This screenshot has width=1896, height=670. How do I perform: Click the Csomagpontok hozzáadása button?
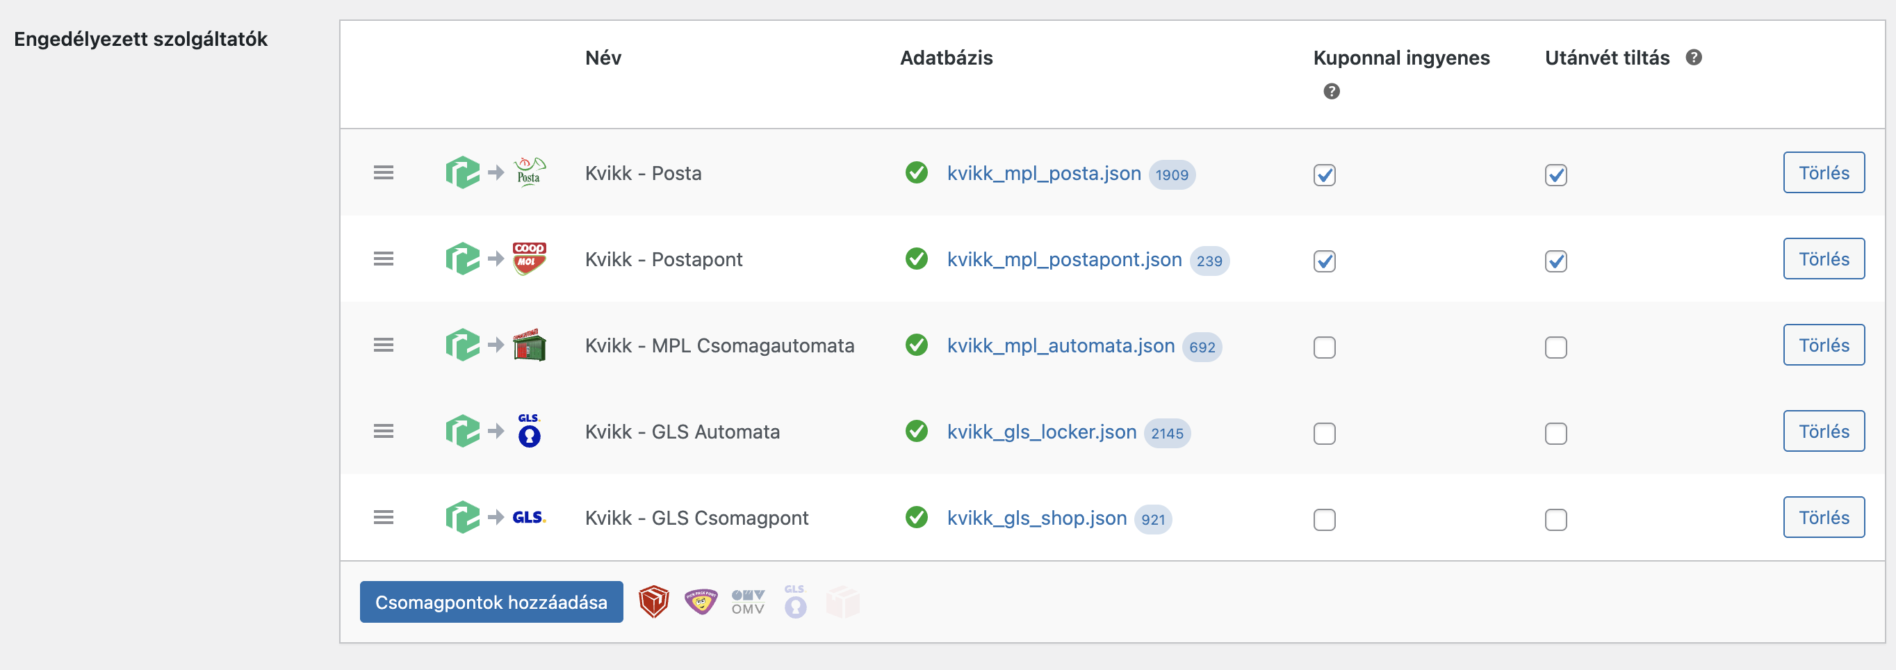click(x=491, y=603)
